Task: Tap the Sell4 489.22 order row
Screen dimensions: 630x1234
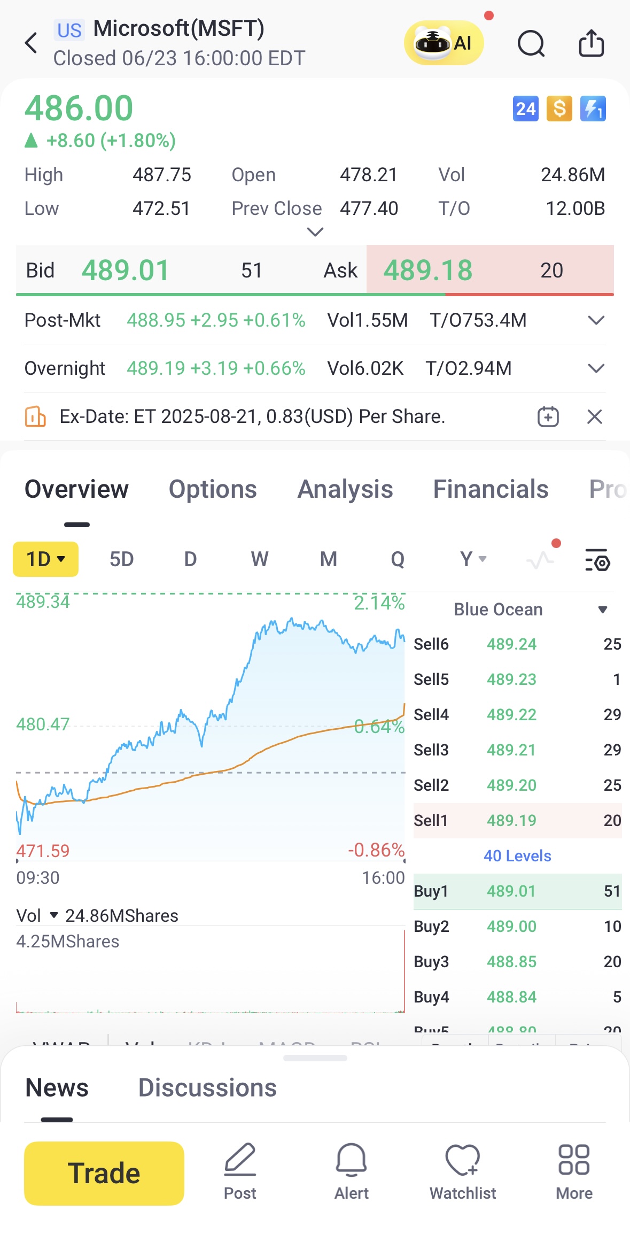Action: [x=517, y=714]
